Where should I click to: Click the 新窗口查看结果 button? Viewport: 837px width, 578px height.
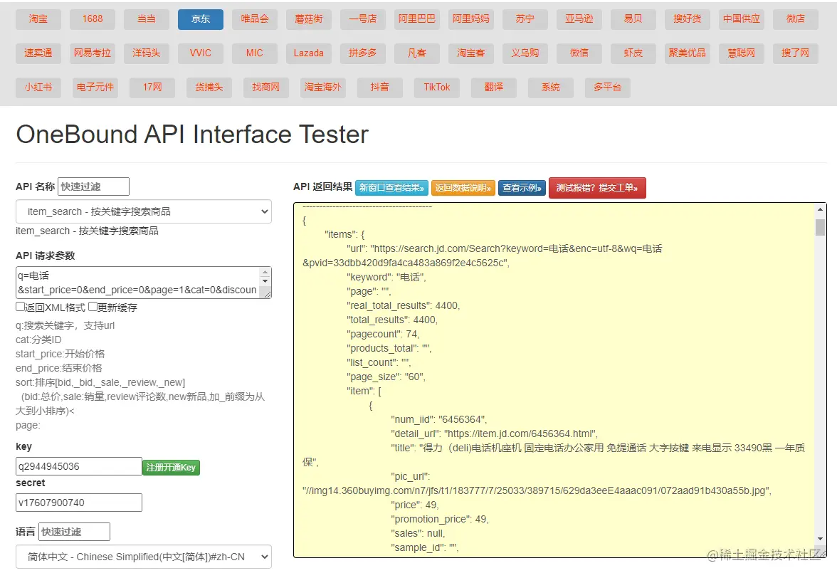tap(391, 188)
